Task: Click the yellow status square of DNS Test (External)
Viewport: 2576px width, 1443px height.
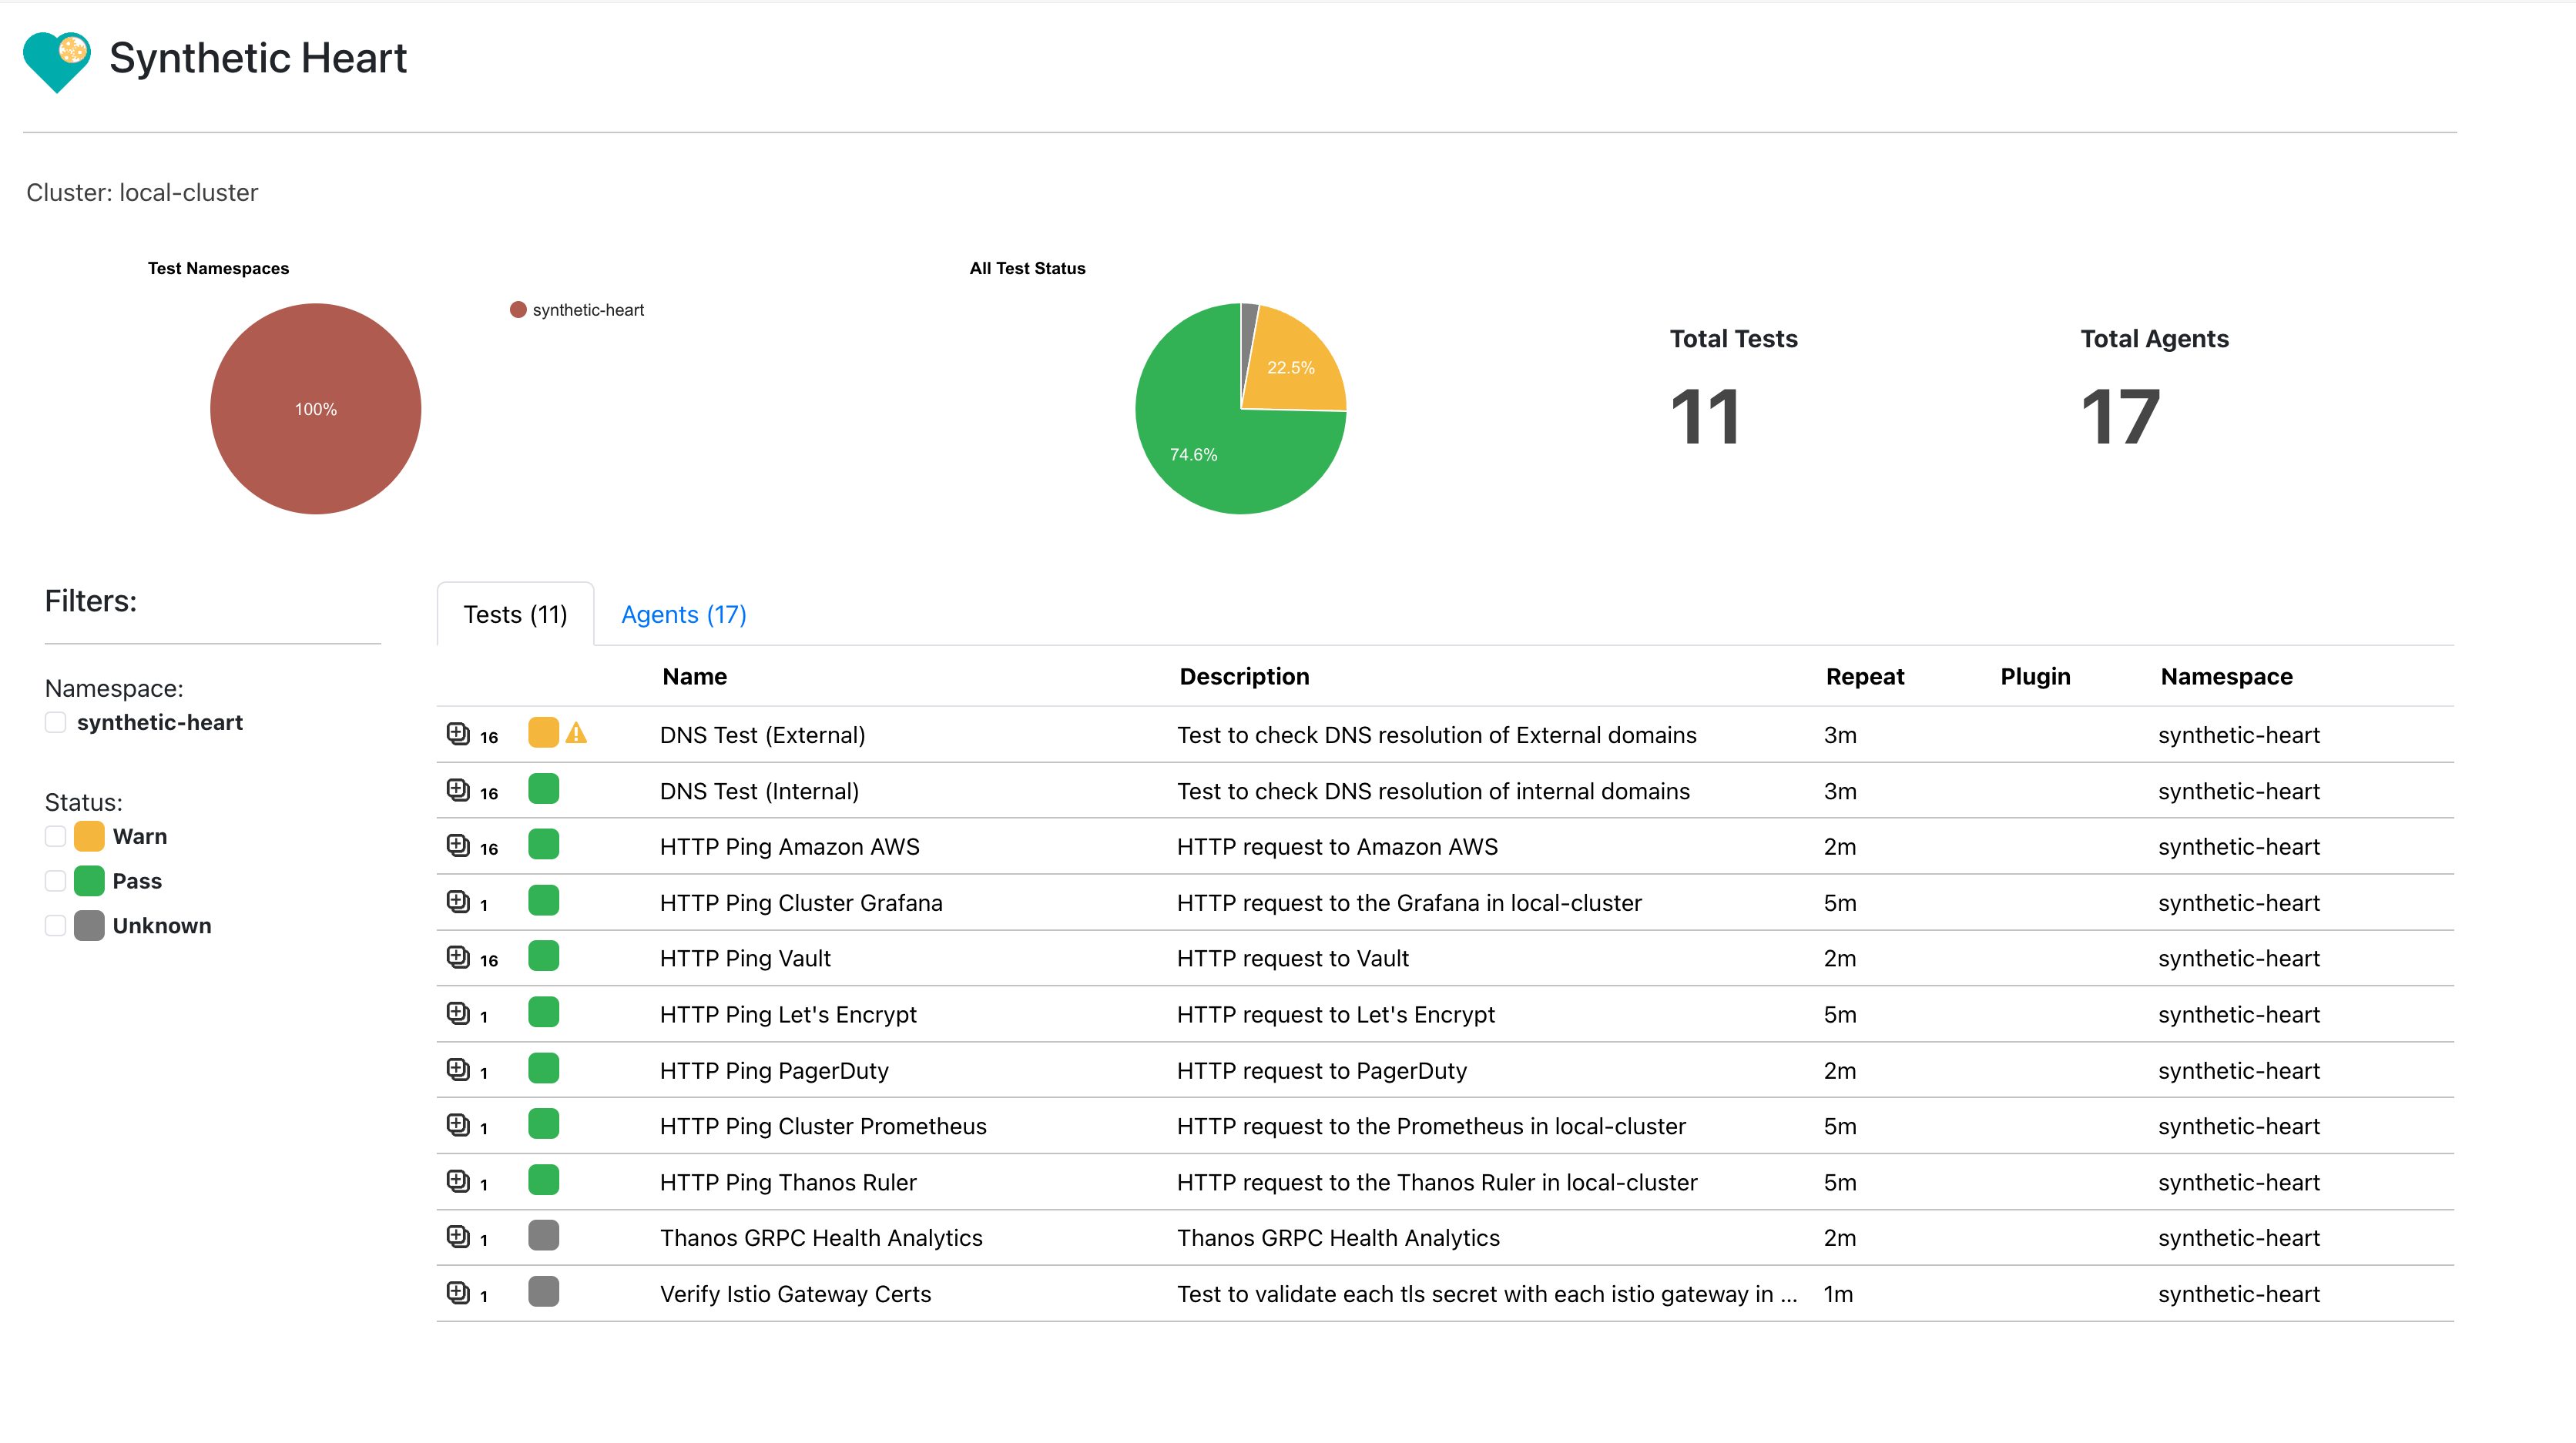Action: 543,734
